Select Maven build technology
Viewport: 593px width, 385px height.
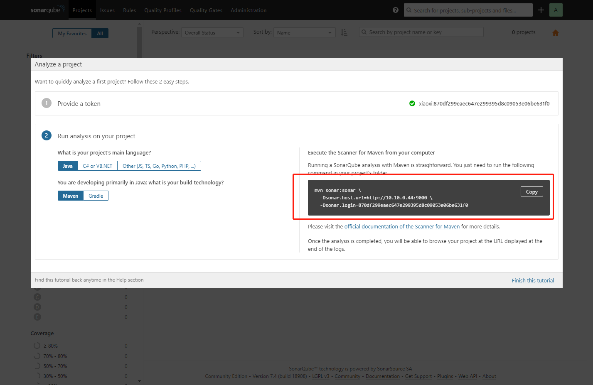[71, 196]
